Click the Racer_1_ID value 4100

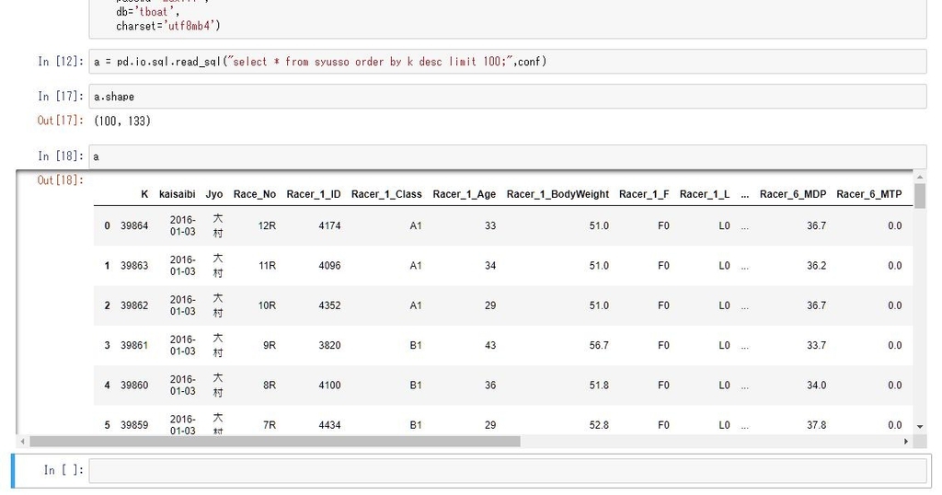330,386
